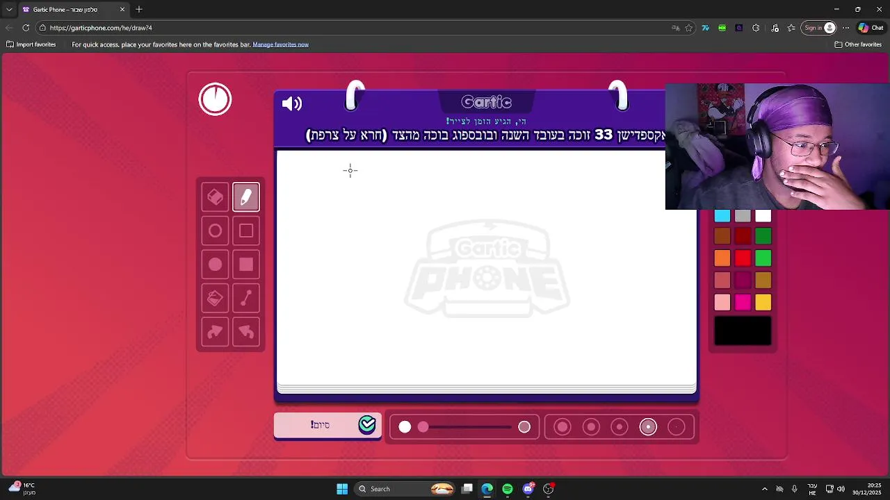Image resolution: width=890 pixels, height=500 pixels.
Task: Activate the paint bucket fill tool
Action: [x=215, y=298]
